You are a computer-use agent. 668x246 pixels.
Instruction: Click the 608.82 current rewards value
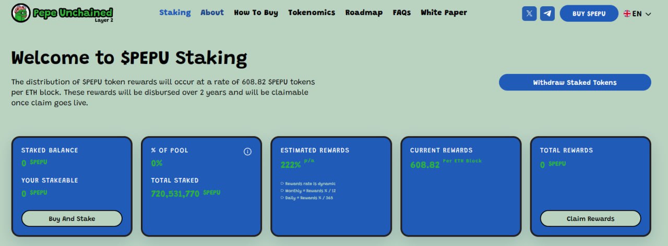[425, 165]
